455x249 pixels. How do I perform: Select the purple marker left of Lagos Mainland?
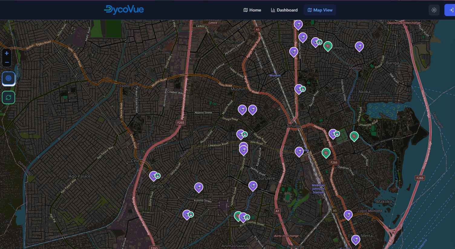(348, 215)
